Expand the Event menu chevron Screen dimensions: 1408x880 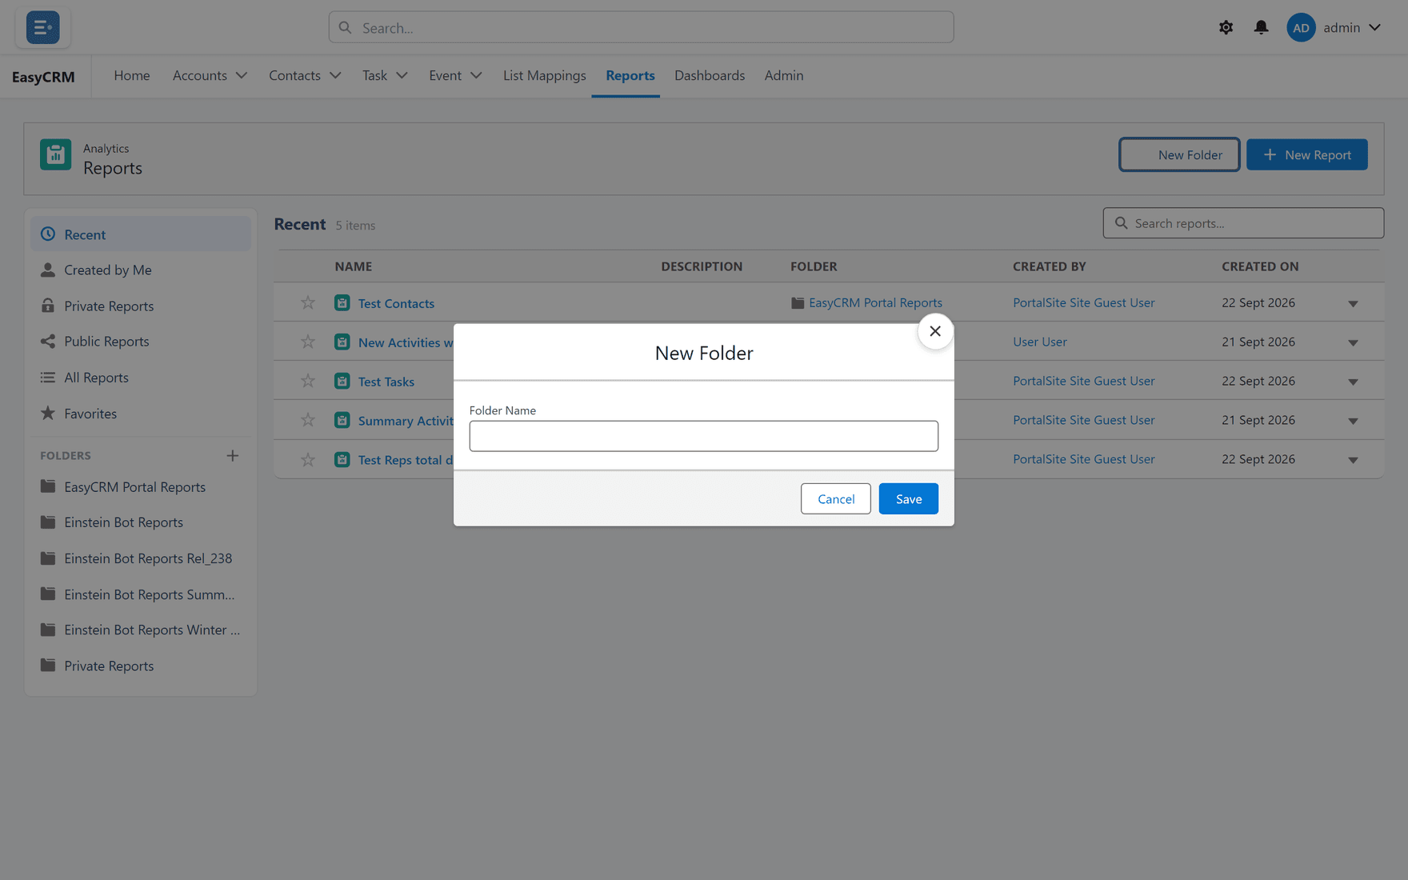pos(476,75)
